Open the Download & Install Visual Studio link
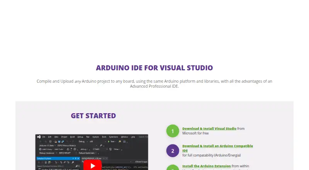This screenshot has width=309, height=170. coord(209,129)
